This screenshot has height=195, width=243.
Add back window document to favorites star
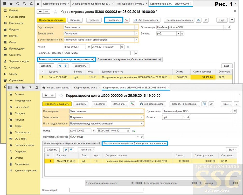55,12
